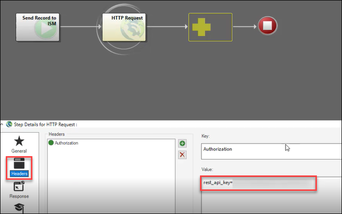Select the HTTP Request step node
The width and height of the screenshot is (342, 214).
pos(124,27)
